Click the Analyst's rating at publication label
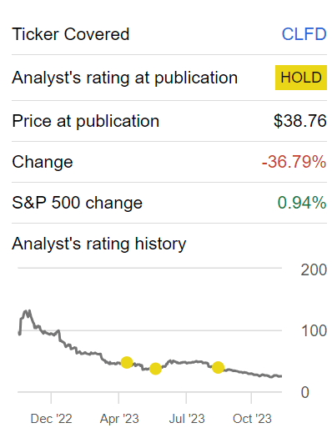 point(124,78)
